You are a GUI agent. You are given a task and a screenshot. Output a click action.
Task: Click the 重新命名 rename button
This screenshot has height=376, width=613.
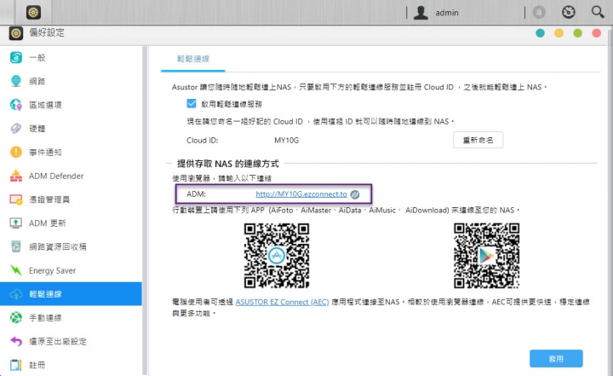click(x=478, y=140)
